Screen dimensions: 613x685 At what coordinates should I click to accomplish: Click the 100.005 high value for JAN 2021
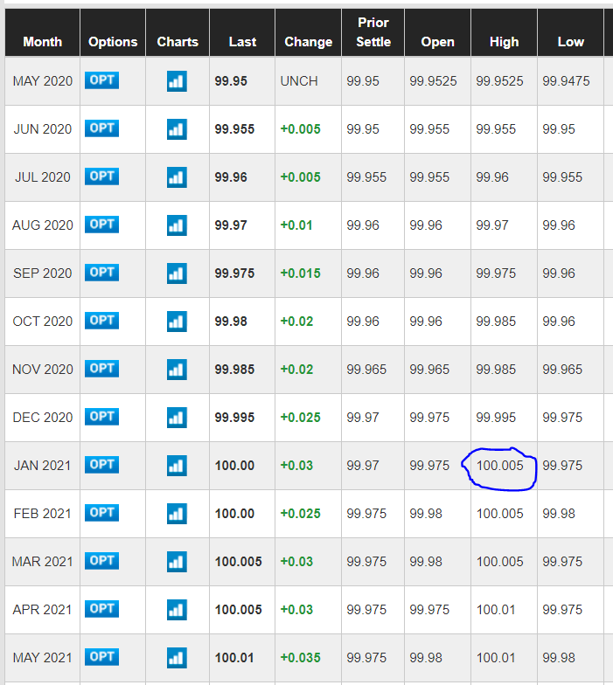pyautogui.click(x=500, y=466)
